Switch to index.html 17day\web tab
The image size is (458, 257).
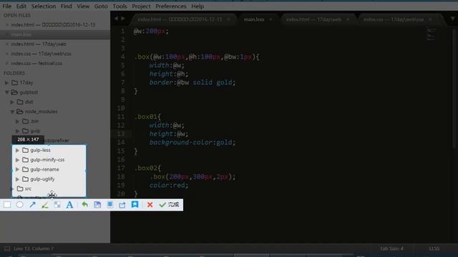(313, 19)
